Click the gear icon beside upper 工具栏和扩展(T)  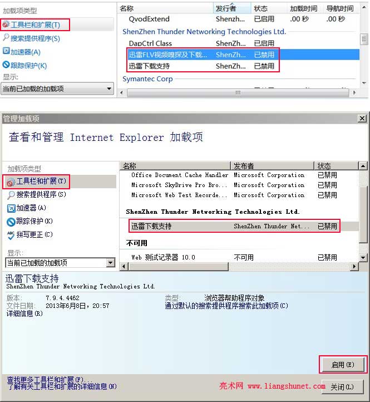coord(6,24)
